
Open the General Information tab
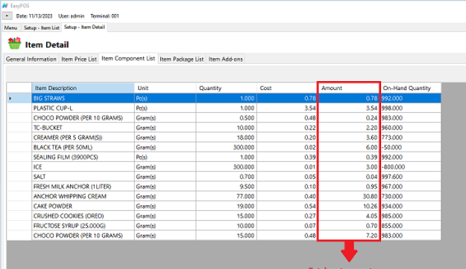[31, 59]
